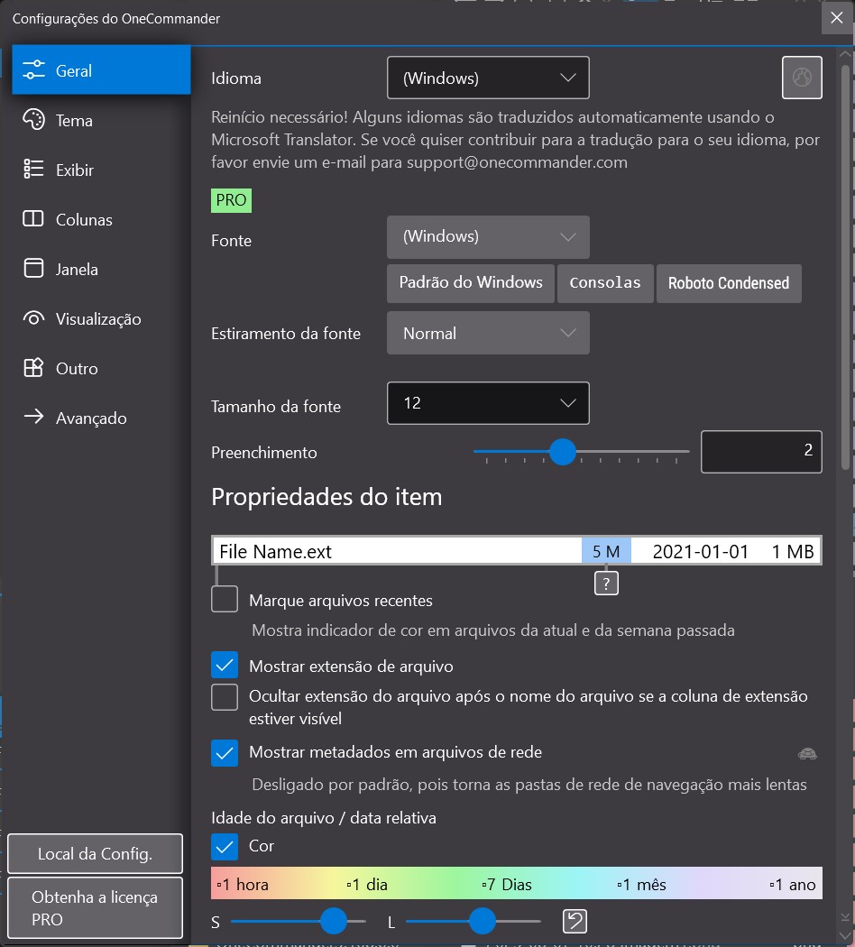The width and height of the screenshot is (855, 947).
Task: Check Ocultar extensão do arquivo option
Action: (x=224, y=697)
